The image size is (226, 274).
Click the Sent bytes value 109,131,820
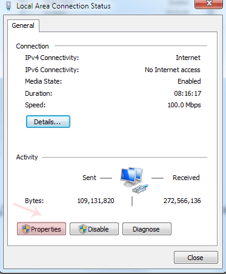click(x=96, y=201)
